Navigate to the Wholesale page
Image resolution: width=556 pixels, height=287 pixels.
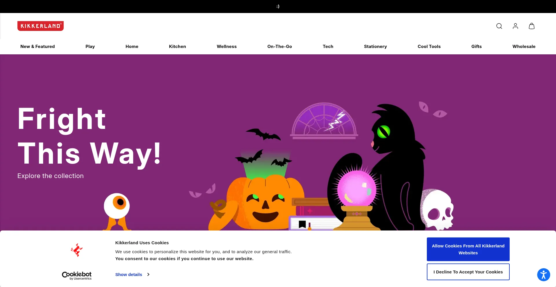(524, 47)
